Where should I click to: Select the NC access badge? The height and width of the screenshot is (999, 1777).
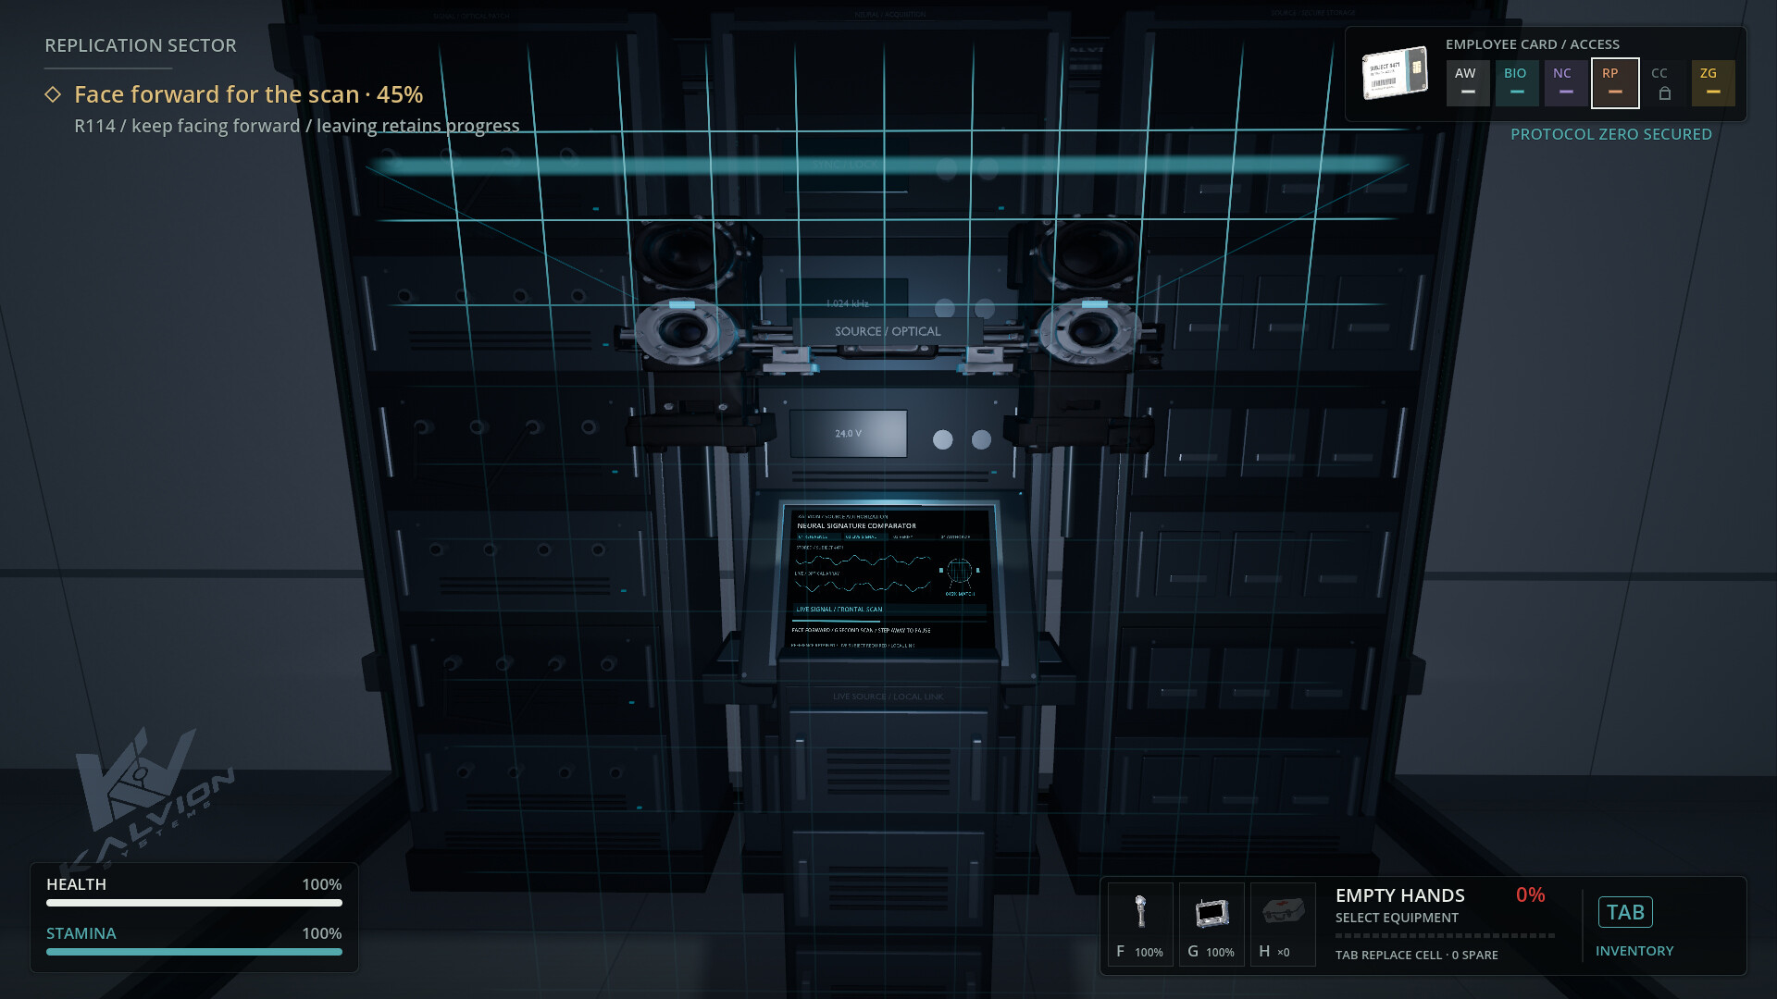1566,83
